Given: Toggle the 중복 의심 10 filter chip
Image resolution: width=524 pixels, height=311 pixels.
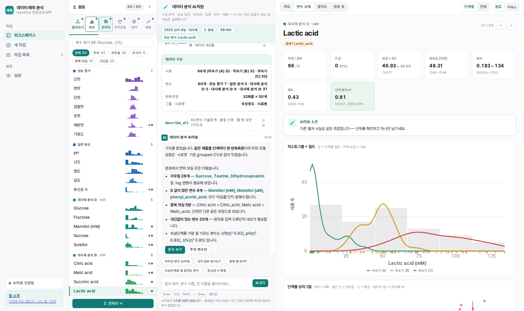Looking at the screenshot, I should click(x=84, y=61).
